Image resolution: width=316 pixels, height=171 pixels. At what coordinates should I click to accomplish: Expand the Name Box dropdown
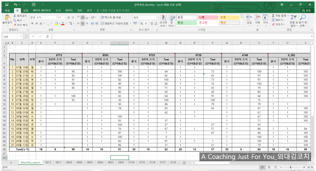click(21, 37)
